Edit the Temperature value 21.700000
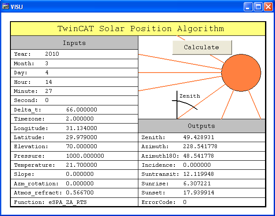 coord(82,165)
